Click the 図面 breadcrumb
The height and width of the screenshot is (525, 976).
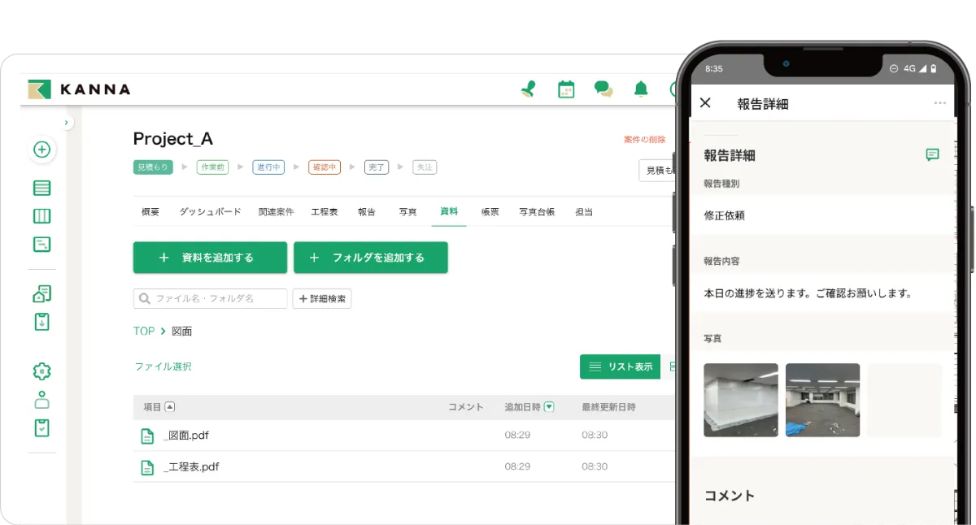pyautogui.click(x=182, y=331)
